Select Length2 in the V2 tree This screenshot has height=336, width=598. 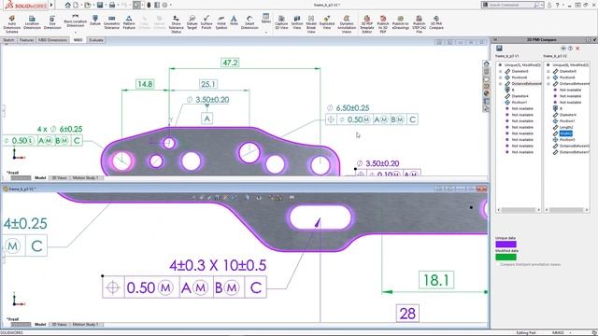pos(566,127)
